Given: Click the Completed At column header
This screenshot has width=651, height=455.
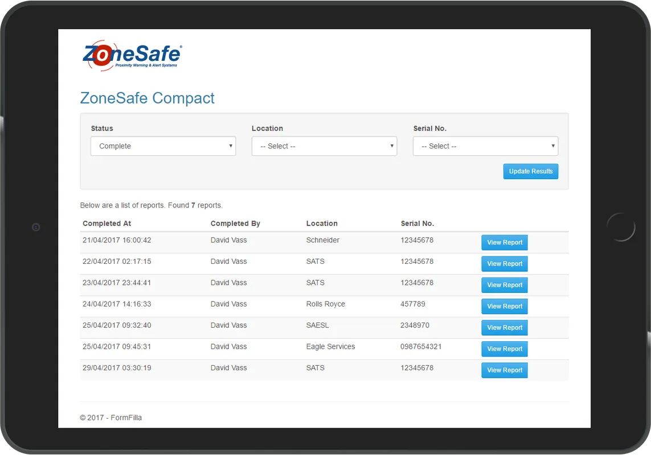Looking at the screenshot, I should point(107,223).
